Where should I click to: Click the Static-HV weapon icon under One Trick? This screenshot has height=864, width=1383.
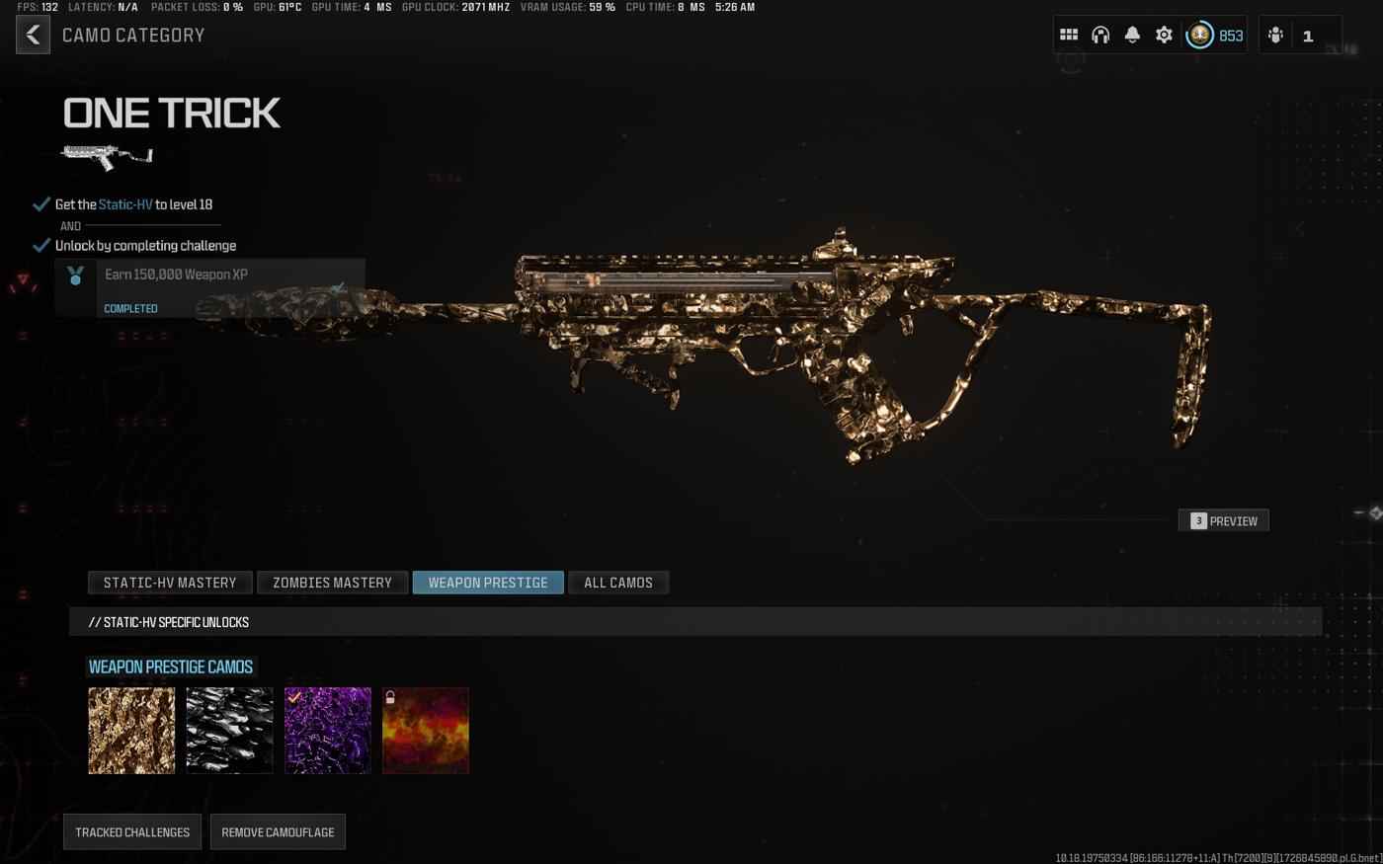click(107, 156)
